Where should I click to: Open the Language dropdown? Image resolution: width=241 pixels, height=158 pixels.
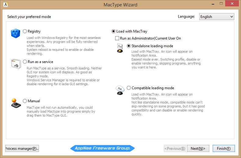pos(217,16)
